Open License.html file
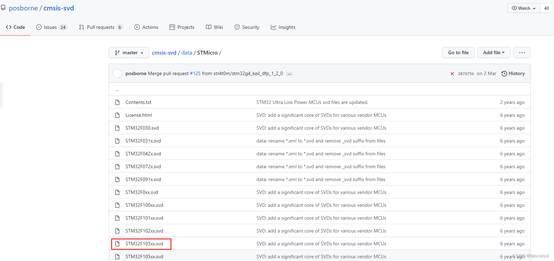Image resolution: width=554 pixels, height=261 pixels. [139, 115]
